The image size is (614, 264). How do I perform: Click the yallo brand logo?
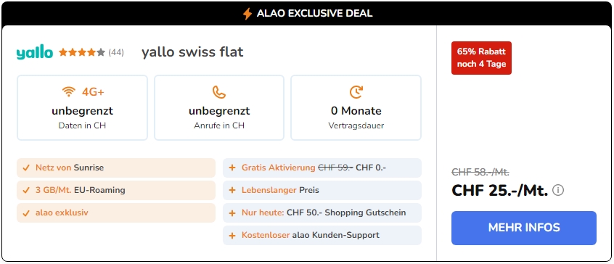click(x=34, y=52)
